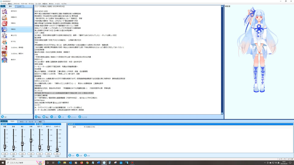Click the 新規 new pause icon

click(70, 155)
